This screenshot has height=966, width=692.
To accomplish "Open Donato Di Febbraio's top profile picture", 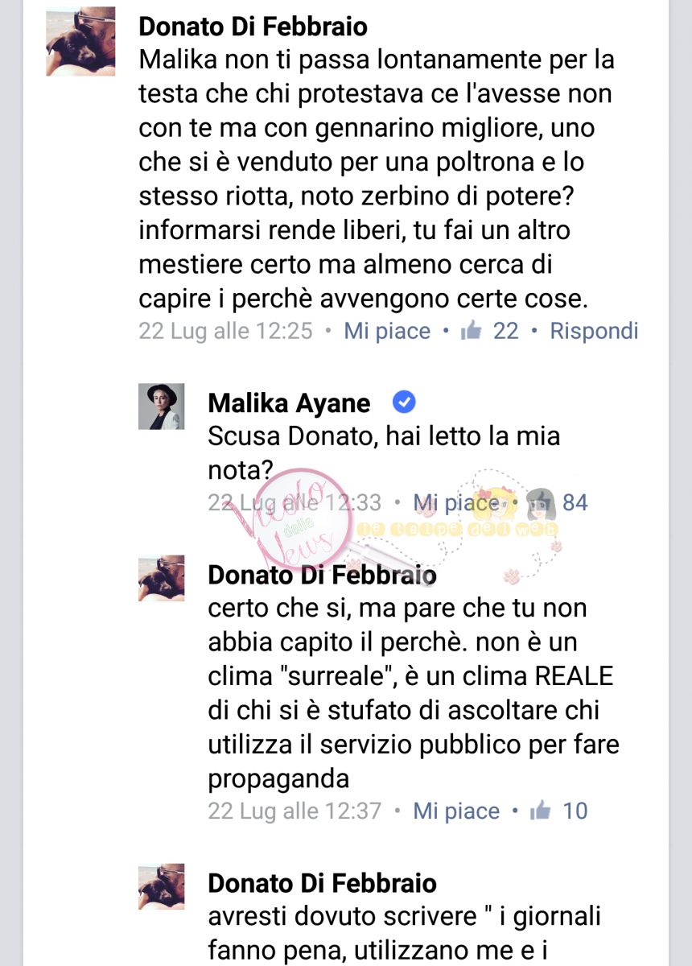I will tap(80, 41).
